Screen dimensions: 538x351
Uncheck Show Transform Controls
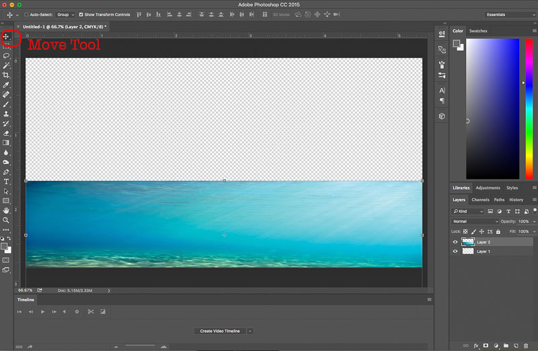pos(81,15)
